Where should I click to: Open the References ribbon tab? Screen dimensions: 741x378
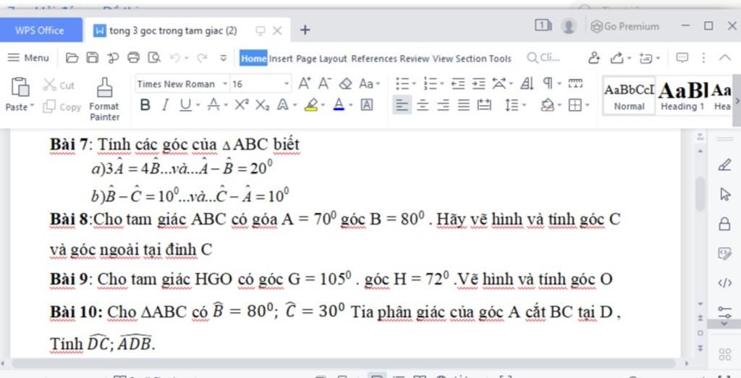pos(374,59)
